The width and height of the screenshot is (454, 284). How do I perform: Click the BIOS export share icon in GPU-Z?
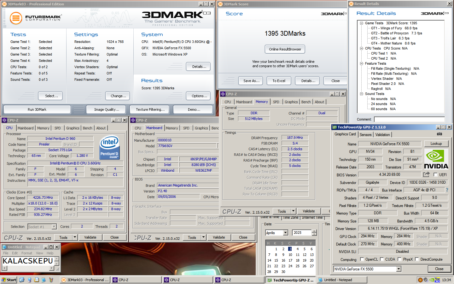pyautogui.click(x=426, y=174)
